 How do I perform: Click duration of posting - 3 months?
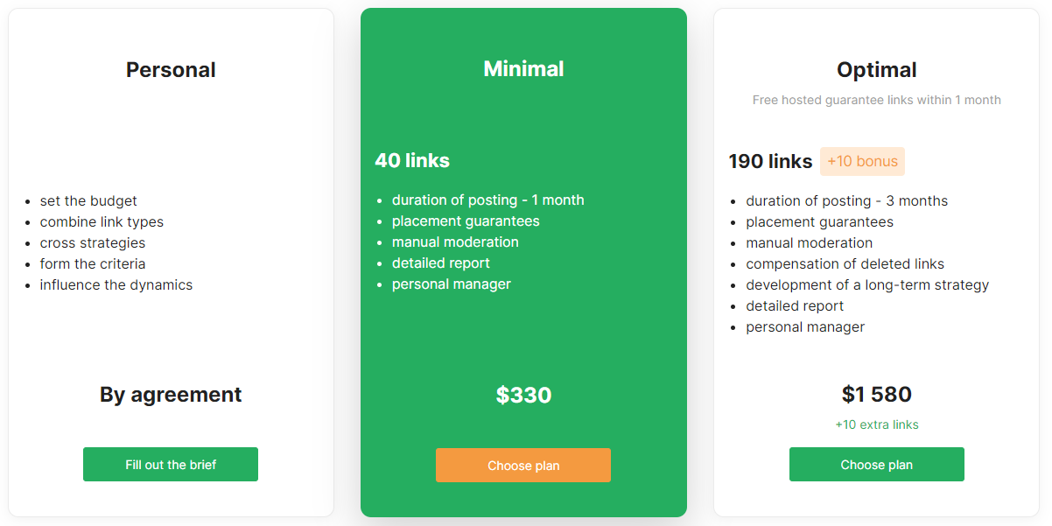pyautogui.click(x=846, y=201)
